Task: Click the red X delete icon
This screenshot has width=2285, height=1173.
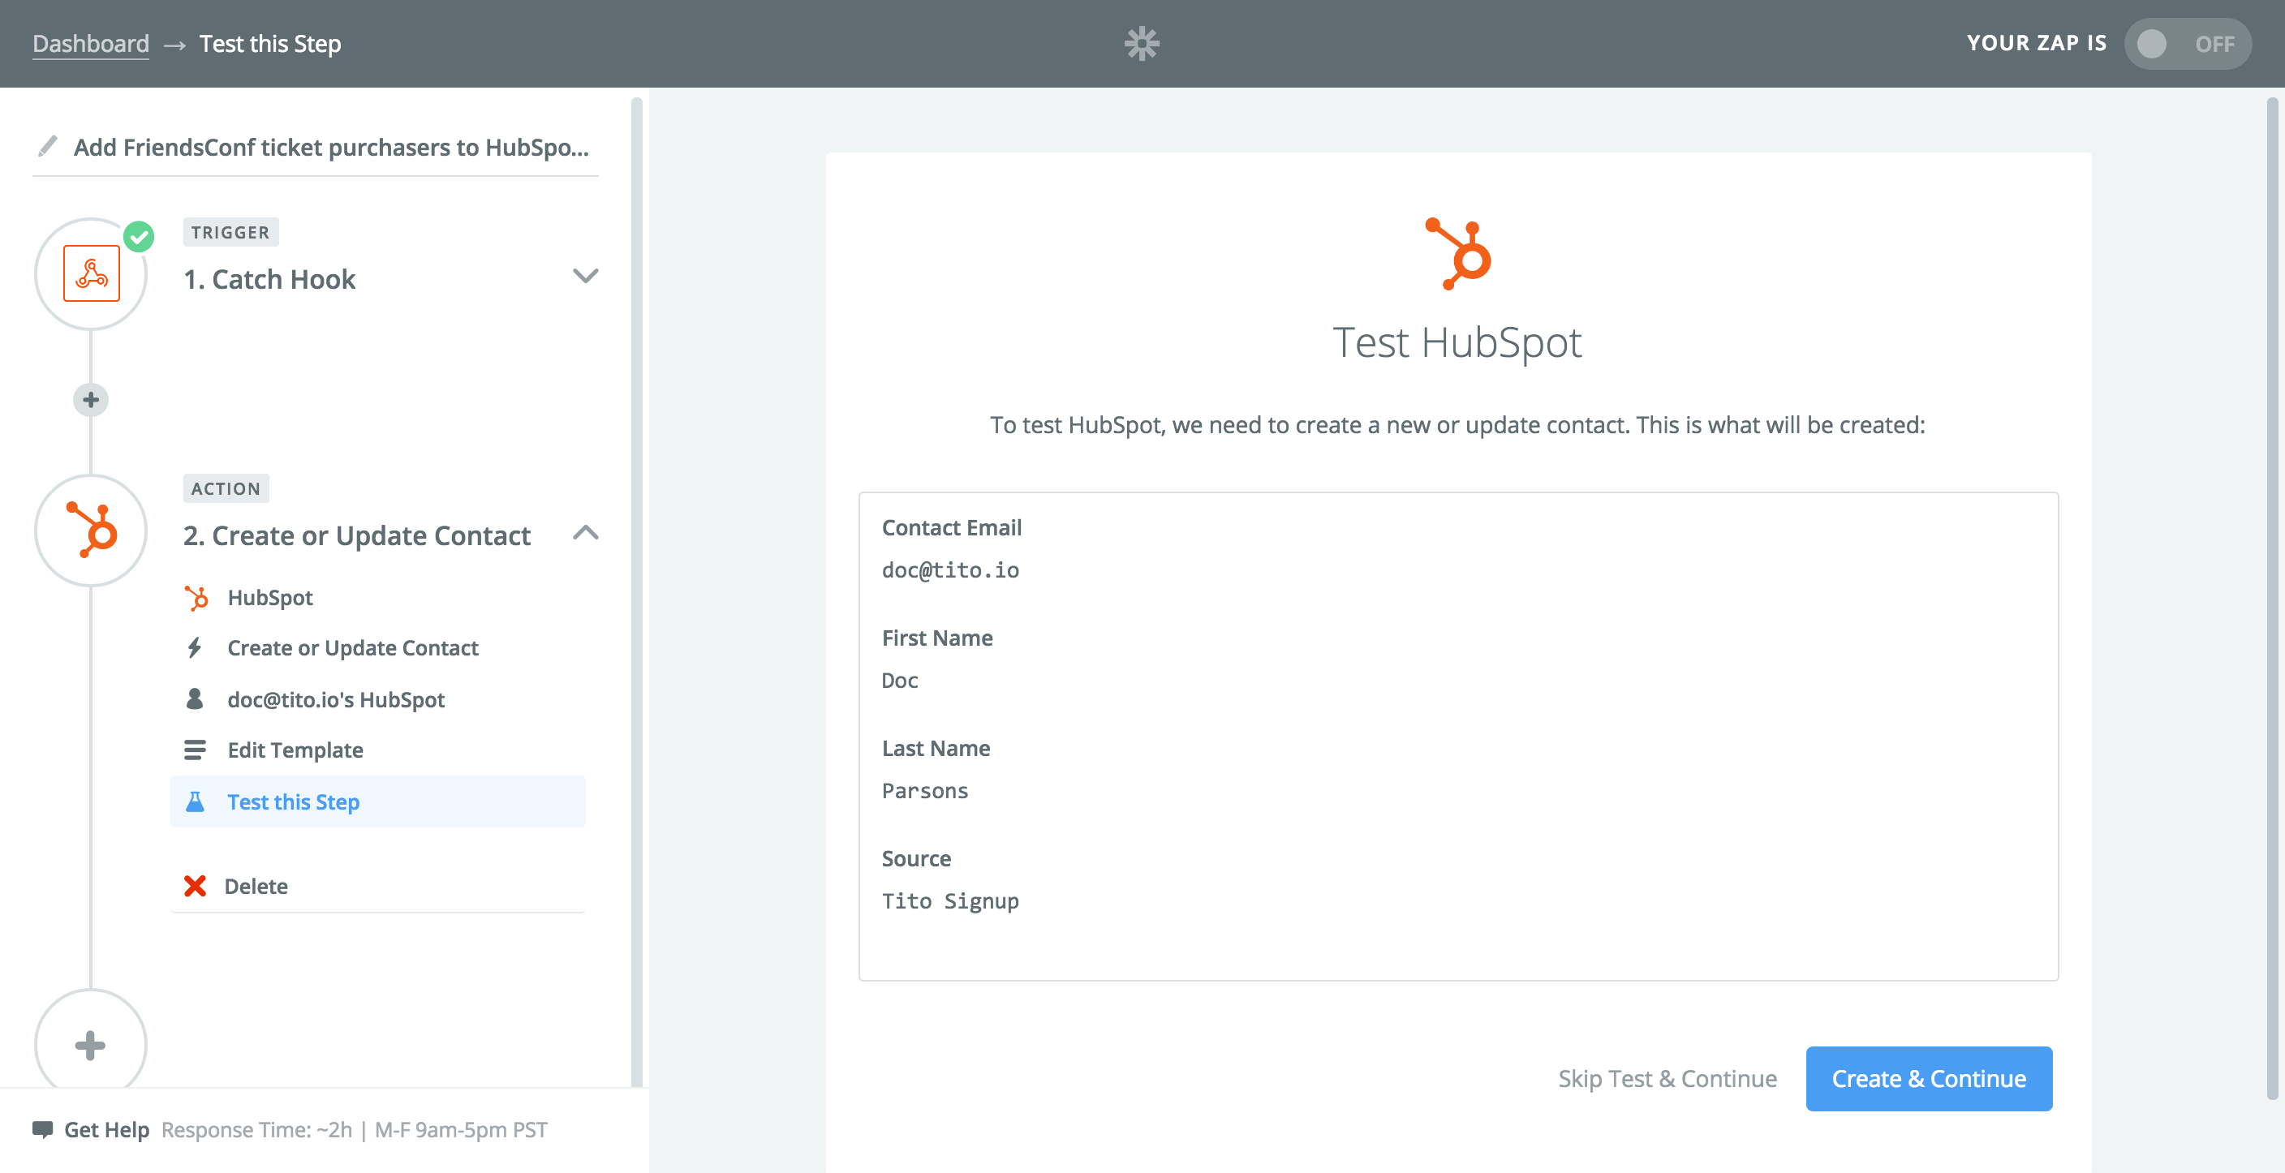Action: 194,886
